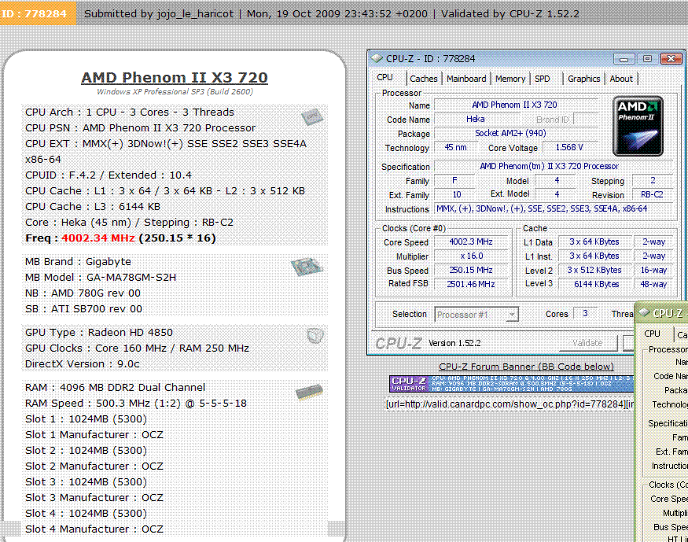The width and height of the screenshot is (688, 542).
Task: Click the Specification field in CPU-Z
Action: click(x=554, y=166)
